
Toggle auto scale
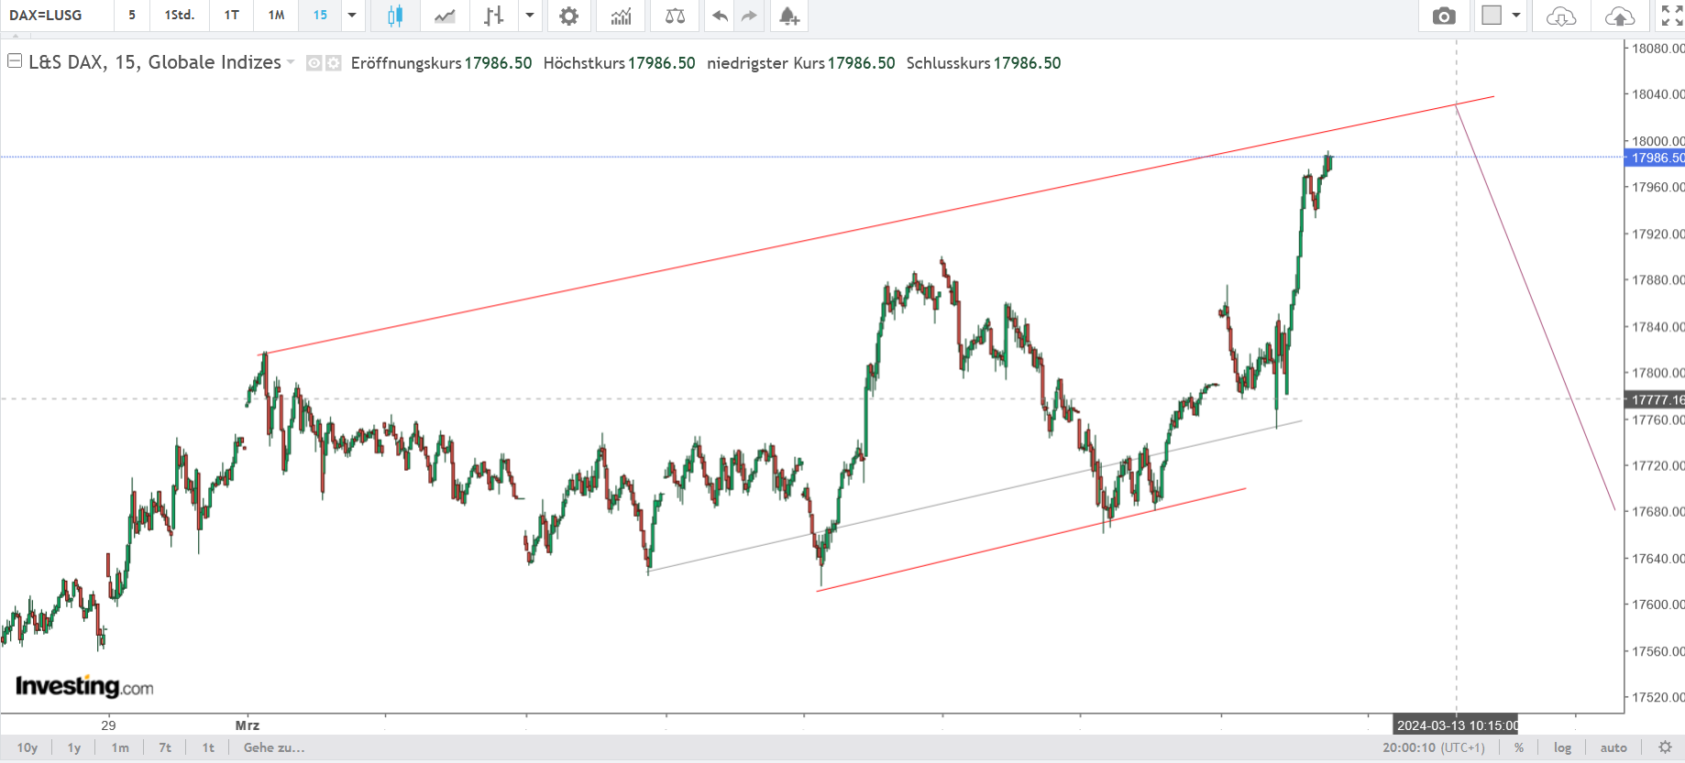point(1613,747)
